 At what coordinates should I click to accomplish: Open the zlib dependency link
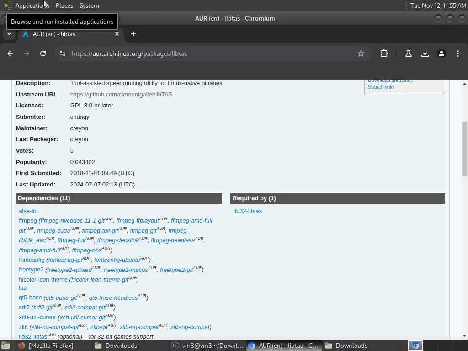point(23,327)
